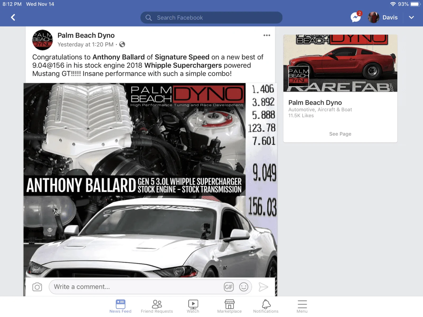Tap the 11.5K Likes text

pos(301,116)
